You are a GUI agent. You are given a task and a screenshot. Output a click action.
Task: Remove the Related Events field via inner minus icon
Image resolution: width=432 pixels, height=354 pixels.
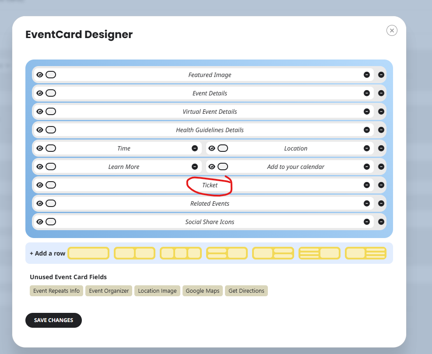367,203
